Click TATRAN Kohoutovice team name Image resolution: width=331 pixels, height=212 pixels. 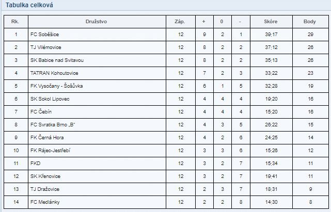(x=54, y=73)
